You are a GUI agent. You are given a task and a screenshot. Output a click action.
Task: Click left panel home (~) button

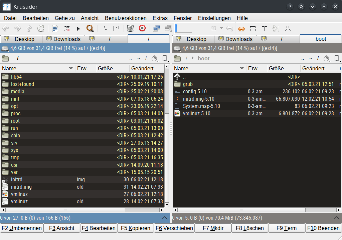[138, 58]
